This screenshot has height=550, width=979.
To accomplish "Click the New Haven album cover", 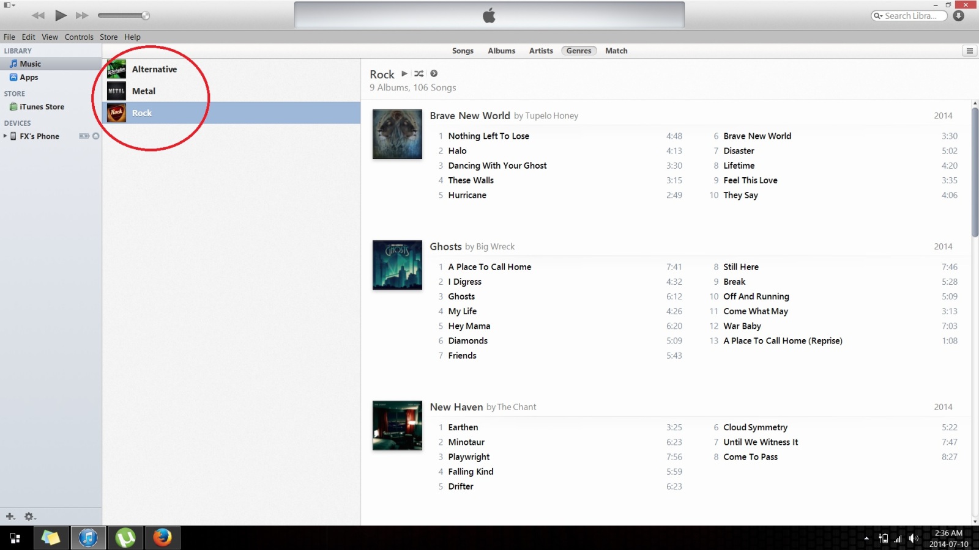I will point(397,425).
